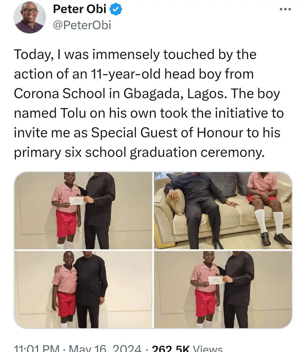The height and width of the screenshot is (352, 306).
Task: Open the bottom-left photo, arm around boy
Action: click(x=83, y=289)
